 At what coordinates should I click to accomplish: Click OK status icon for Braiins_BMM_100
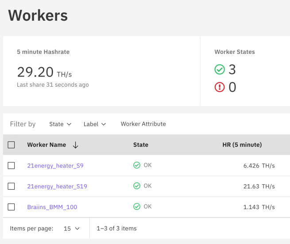[137, 206]
